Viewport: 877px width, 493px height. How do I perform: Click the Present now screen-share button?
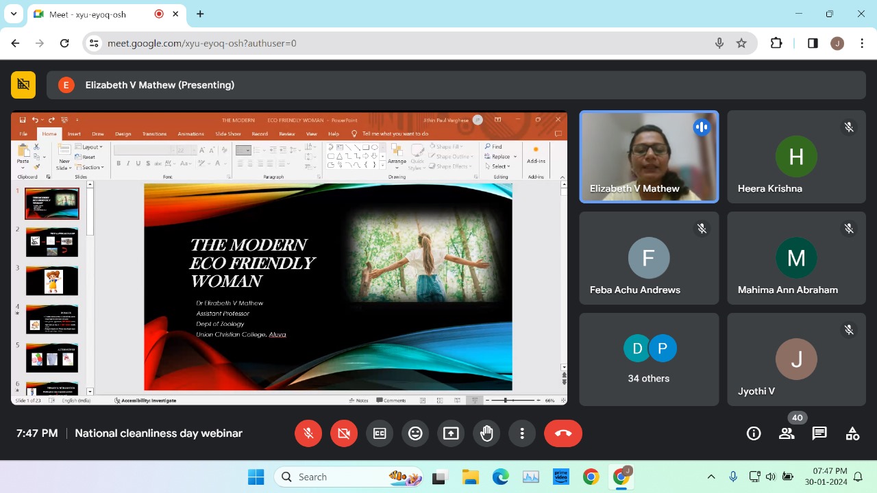pyautogui.click(x=451, y=433)
